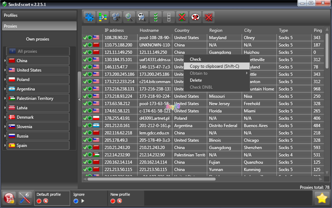Expand the Latvia tree node arrow
The width and height of the screenshot is (332, 208).
5,108
